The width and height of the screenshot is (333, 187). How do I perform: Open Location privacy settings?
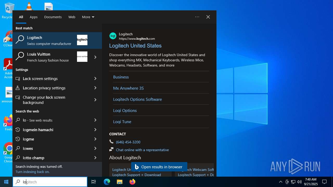50,88
